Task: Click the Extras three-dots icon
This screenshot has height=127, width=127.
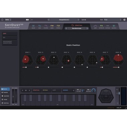Action: tap(108, 26)
